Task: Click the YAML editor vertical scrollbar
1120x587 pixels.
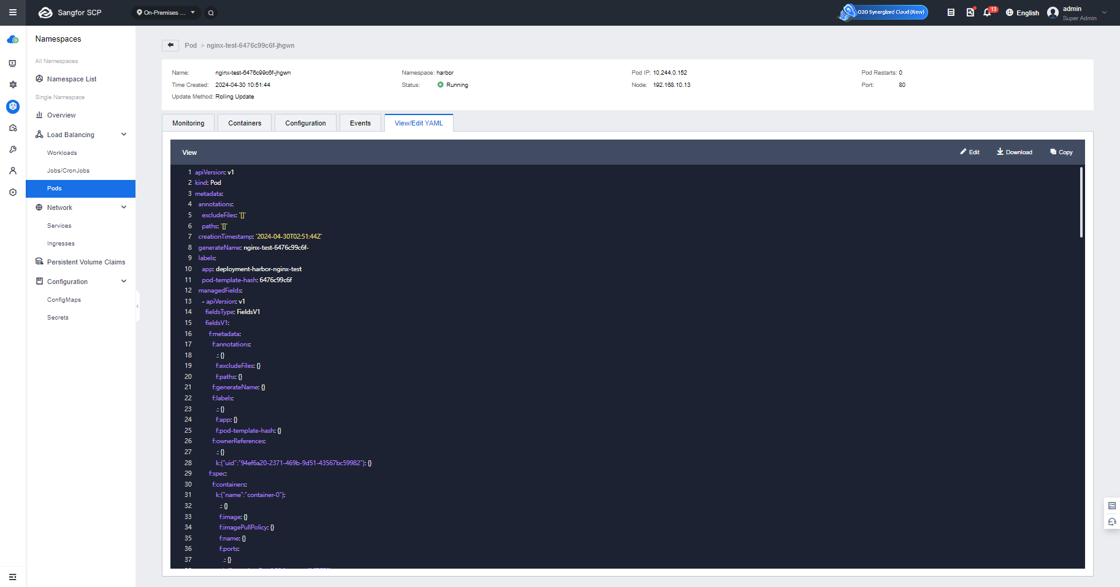Action: click(x=1081, y=202)
